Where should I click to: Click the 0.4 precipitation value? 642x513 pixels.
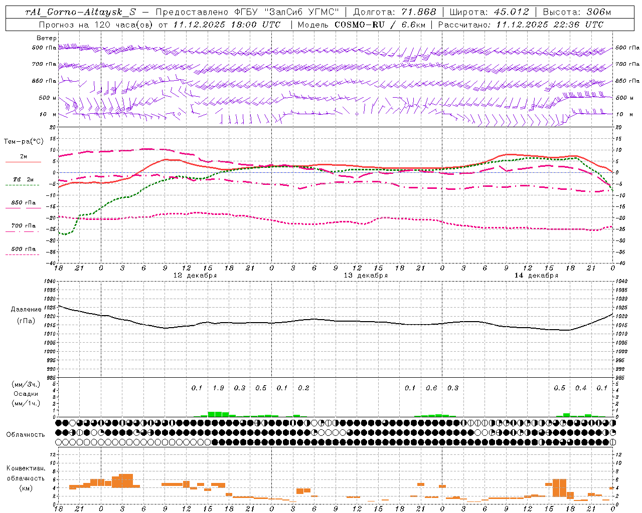click(581, 388)
